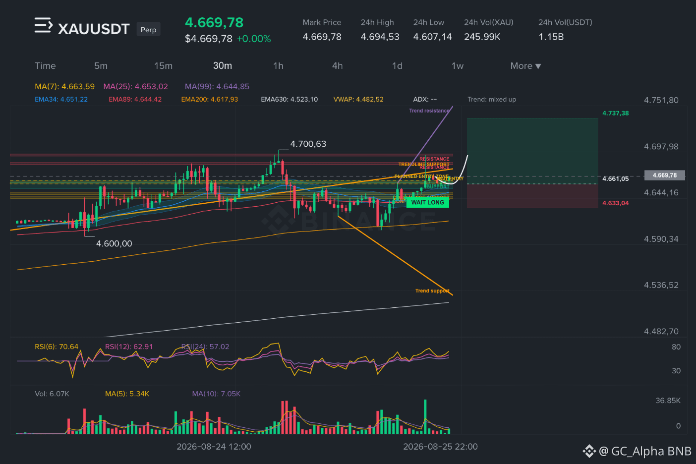Click the 4.700,63 high price marker
Screen dimensions: 696x464
point(308,144)
